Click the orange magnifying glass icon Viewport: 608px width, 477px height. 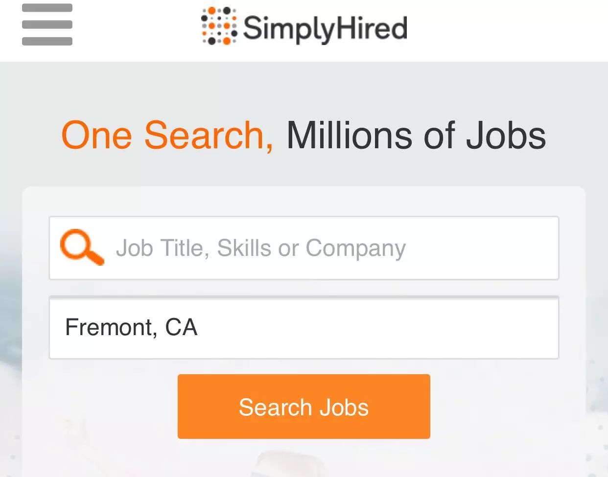point(81,248)
